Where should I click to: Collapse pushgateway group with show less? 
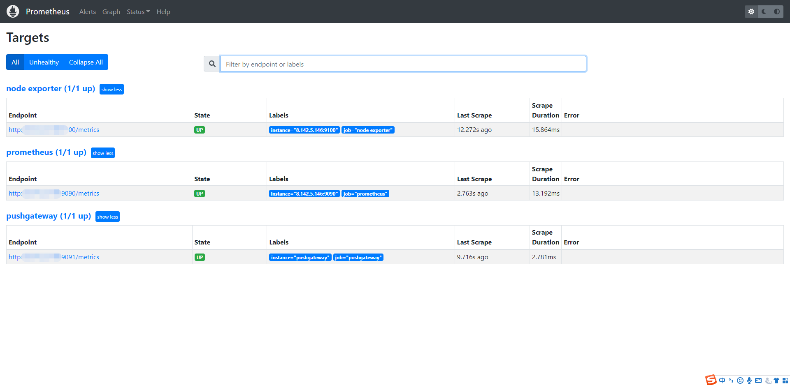tap(107, 217)
